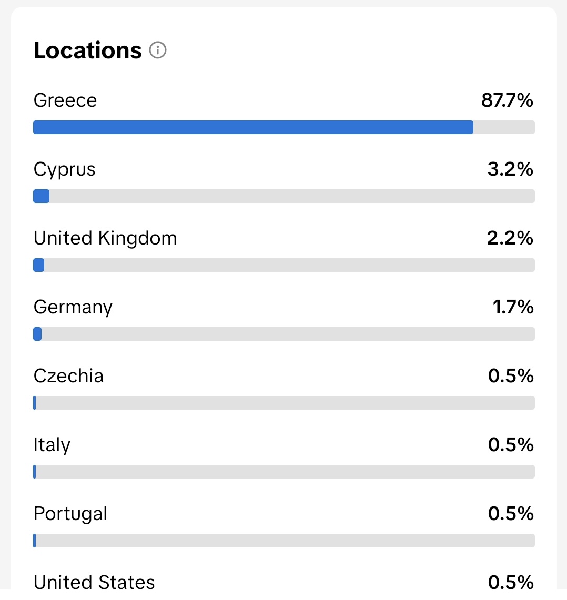This screenshot has height=600, width=567.
Task: Click the United States percentage 0.5%
Action: coord(510,581)
